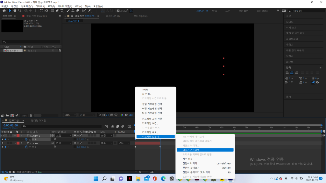This screenshot has height=183, width=326.
Task: Click the timeline layer search field
Action: [x=62, y=126]
